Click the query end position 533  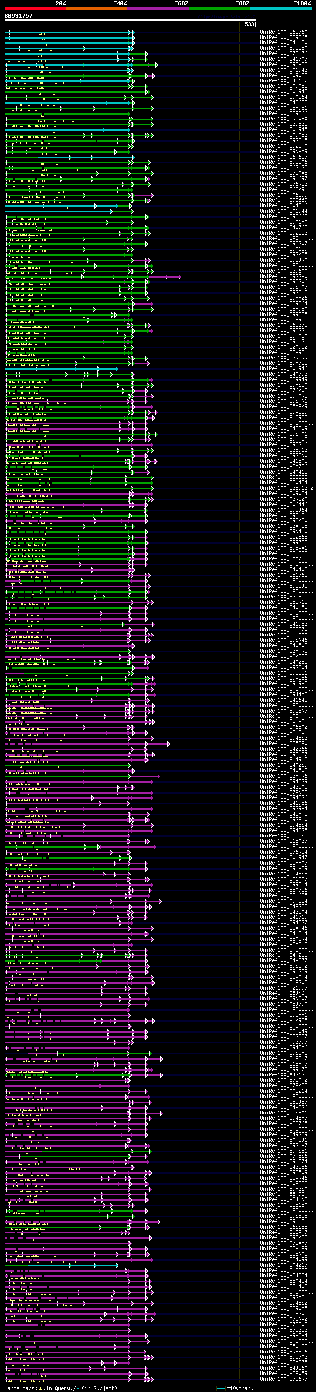pos(249,24)
